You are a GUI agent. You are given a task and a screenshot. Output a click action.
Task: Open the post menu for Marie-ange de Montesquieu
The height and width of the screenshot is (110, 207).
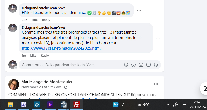156,84
